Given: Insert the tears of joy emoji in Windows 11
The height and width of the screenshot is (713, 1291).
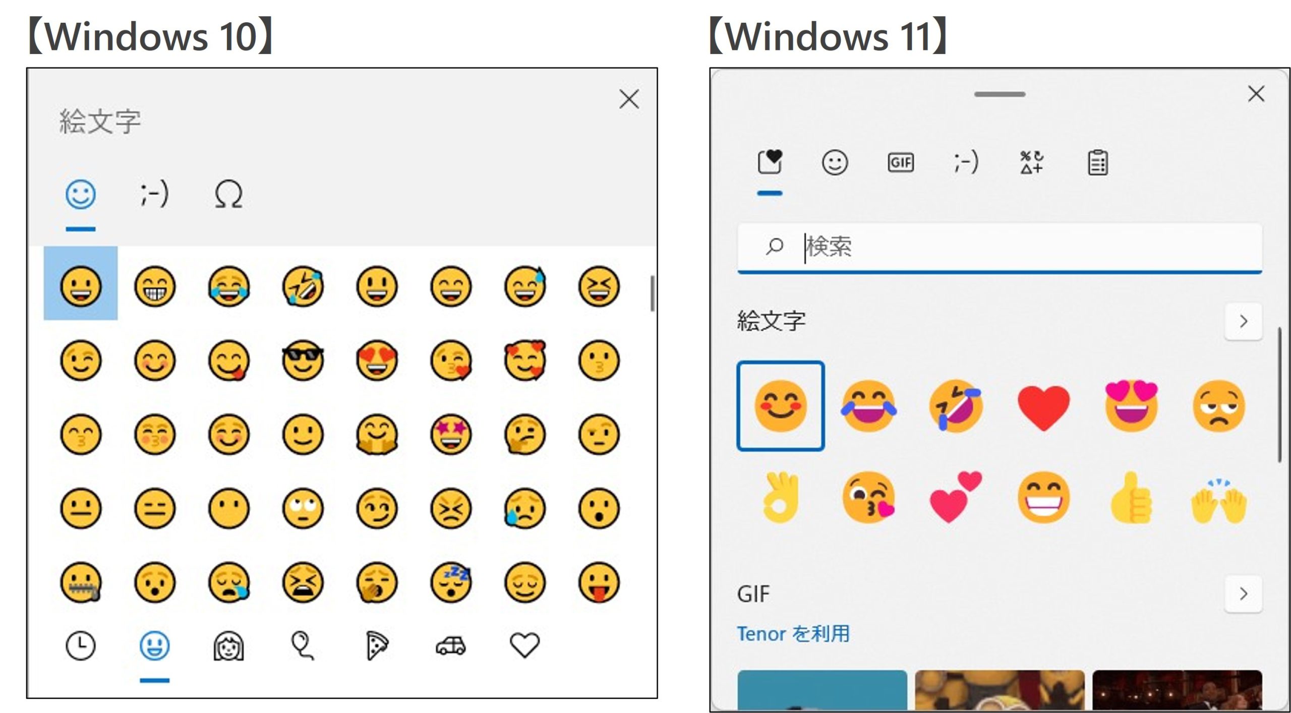Looking at the screenshot, I should coord(868,406).
